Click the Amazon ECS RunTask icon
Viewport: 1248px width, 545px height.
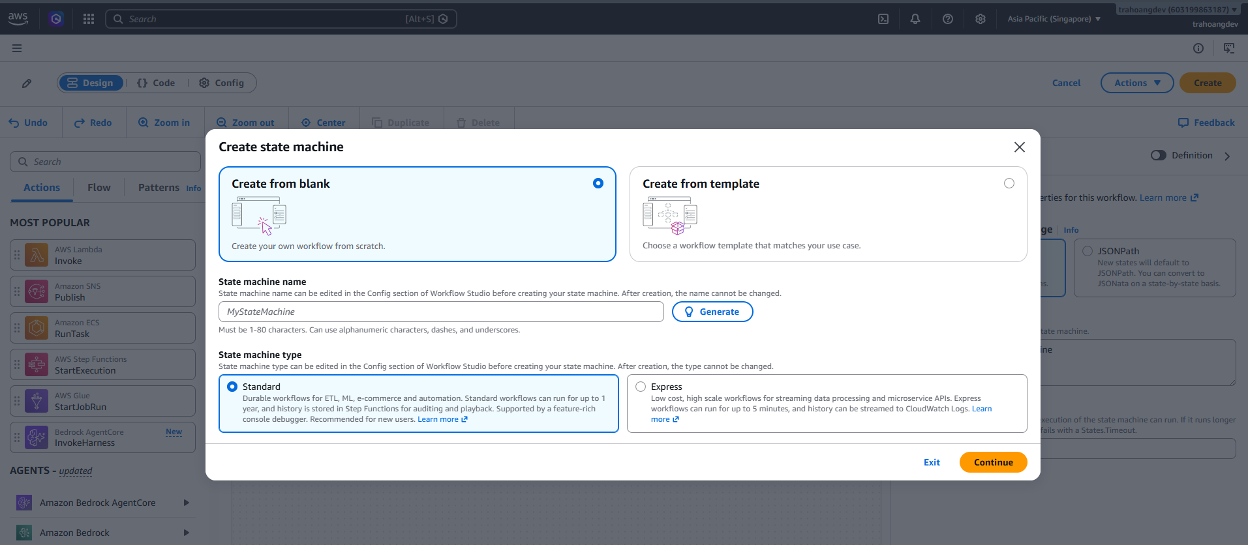pyautogui.click(x=37, y=328)
